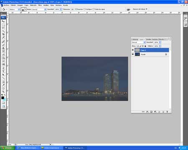Open the Filtro menu

tap(40, 5)
